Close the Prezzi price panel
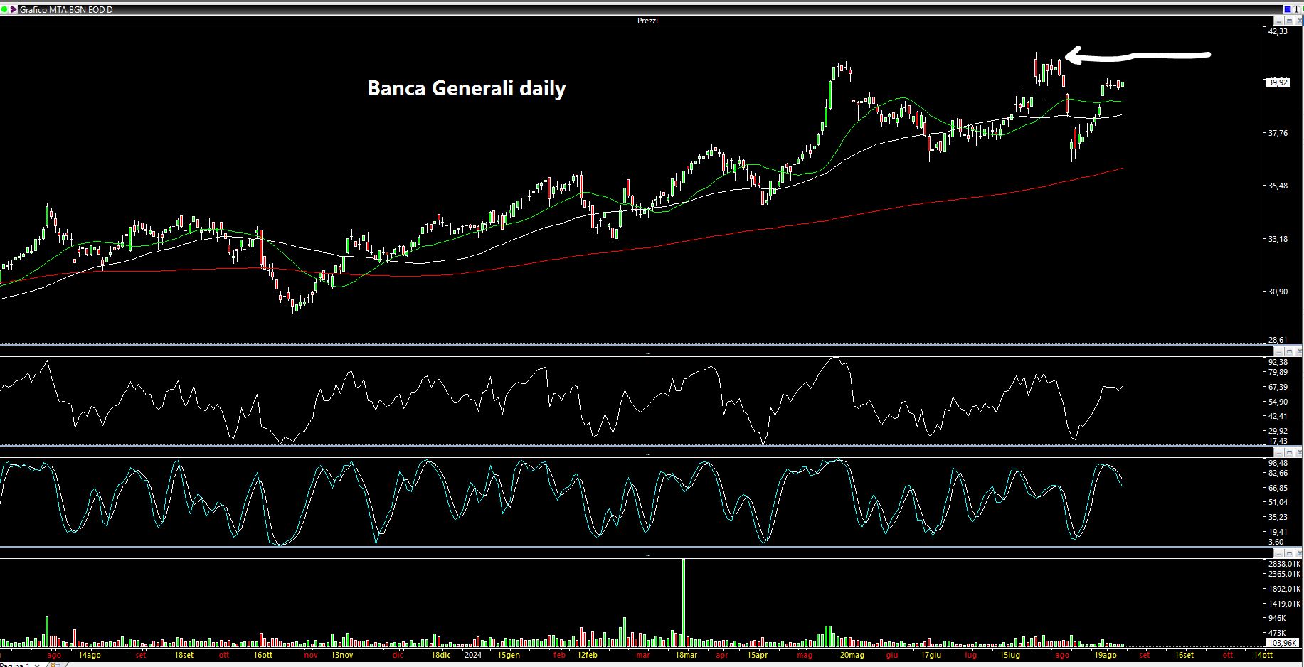The width and height of the screenshot is (1304, 667). (1299, 21)
